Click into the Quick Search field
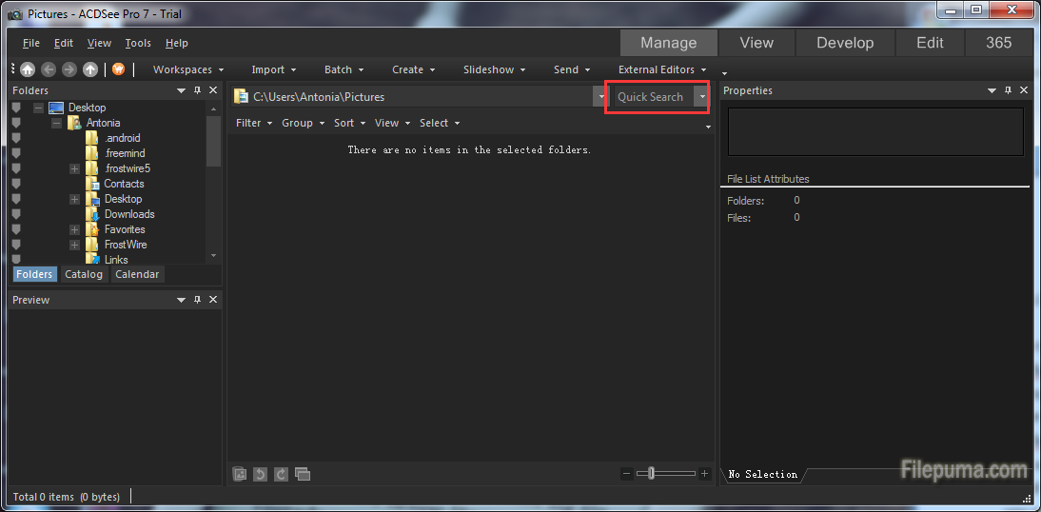Viewport: 1041px width, 512px height. pos(651,97)
